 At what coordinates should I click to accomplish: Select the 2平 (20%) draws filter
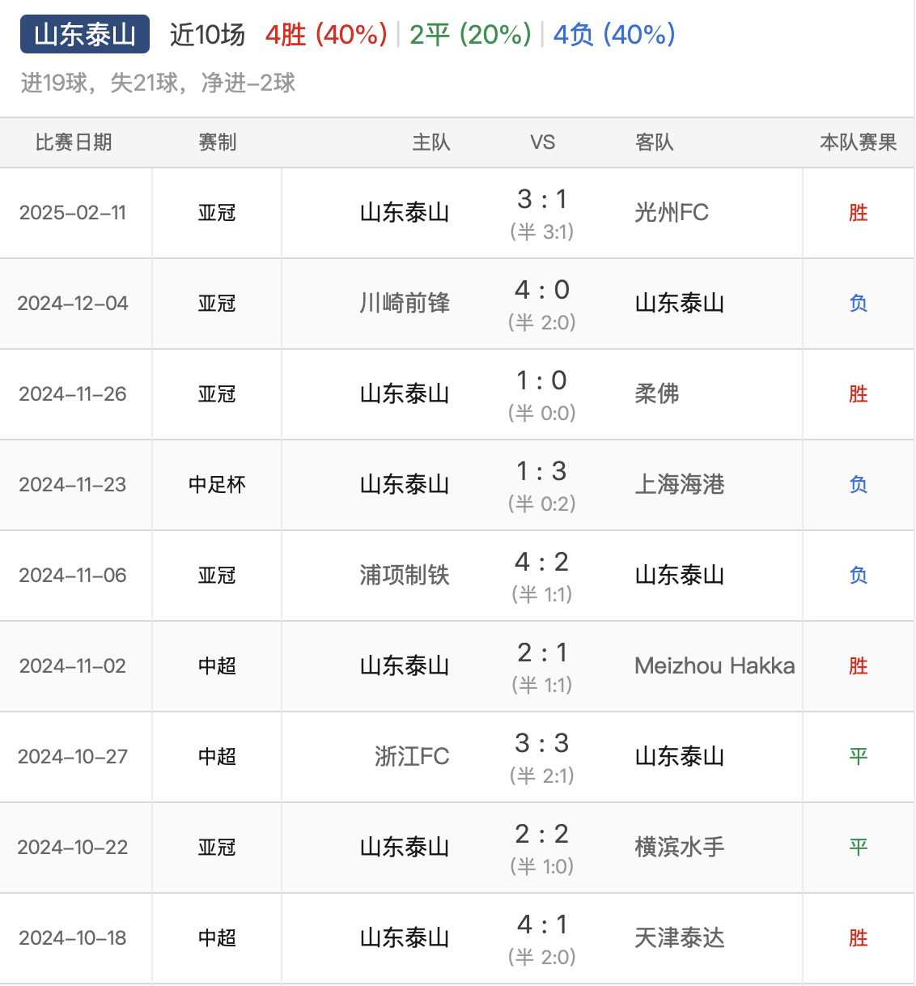pos(470,35)
